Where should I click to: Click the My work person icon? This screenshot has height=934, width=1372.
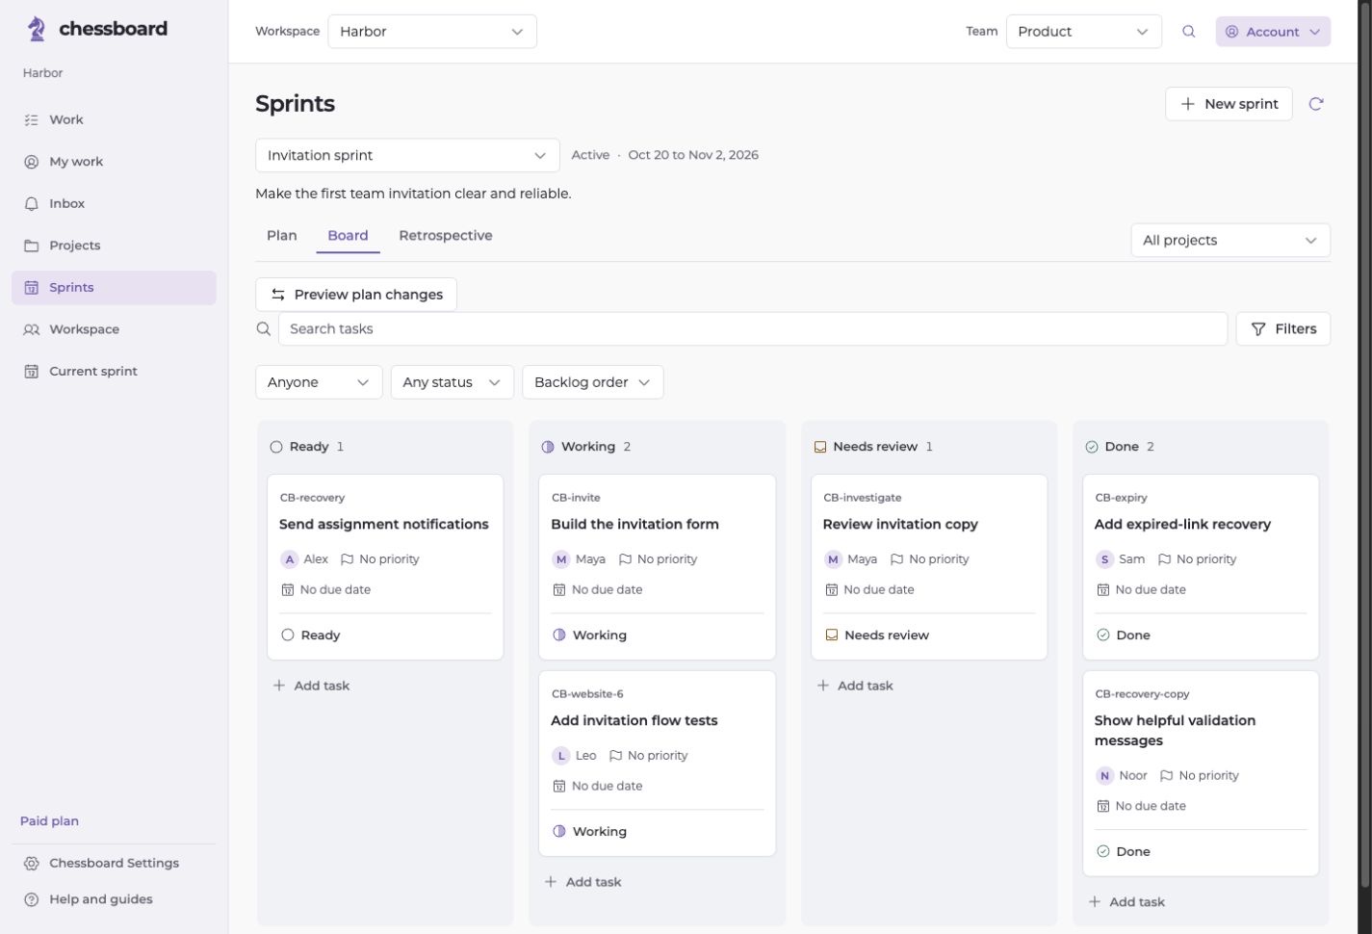31,162
